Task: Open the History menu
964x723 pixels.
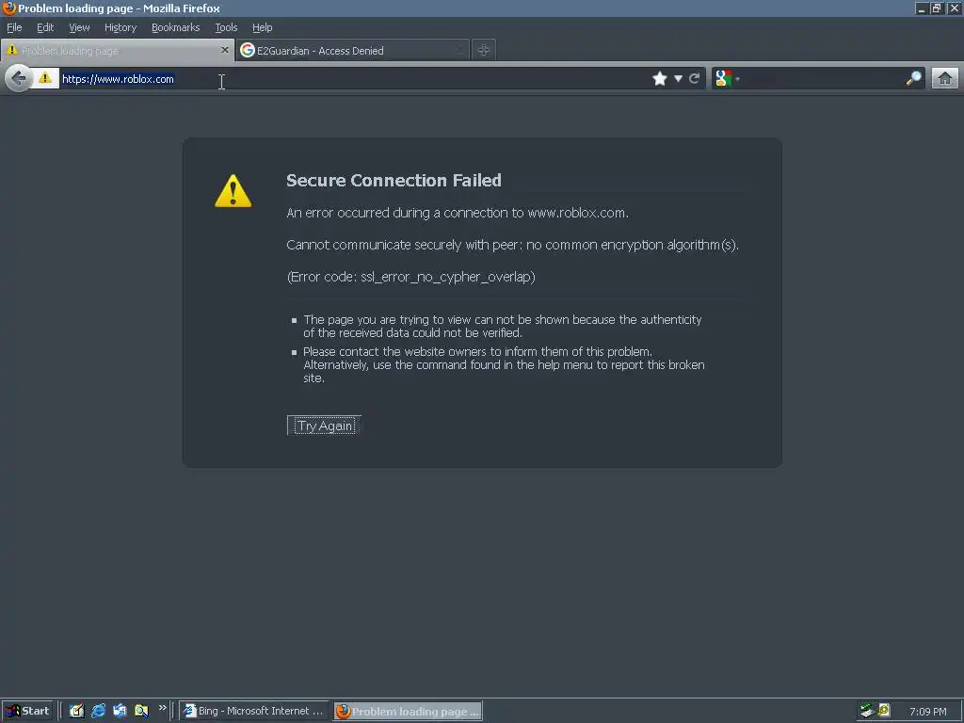Action: tap(120, 27)
